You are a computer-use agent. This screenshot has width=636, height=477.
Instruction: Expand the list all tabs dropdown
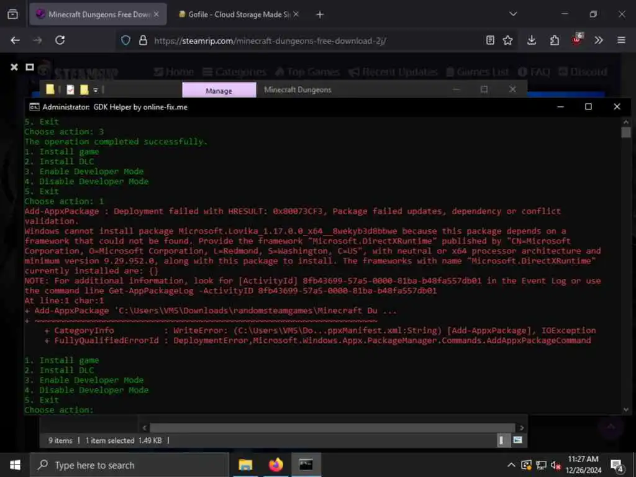click(513, 14)
